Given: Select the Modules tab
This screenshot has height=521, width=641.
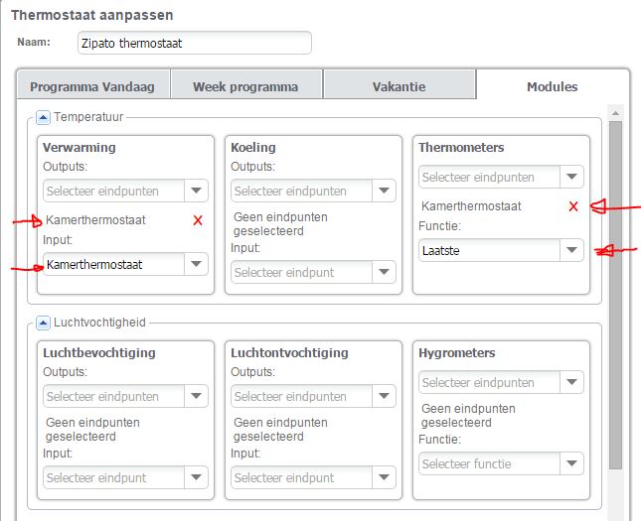Looking at the screenshot, I should (552, 86).
